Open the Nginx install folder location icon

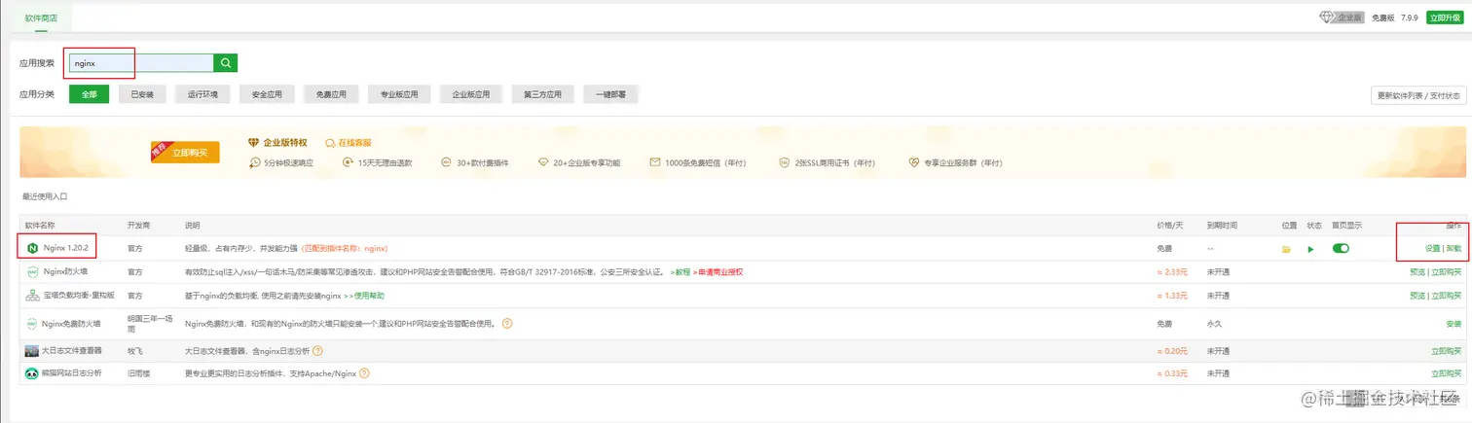point(1287,249)
